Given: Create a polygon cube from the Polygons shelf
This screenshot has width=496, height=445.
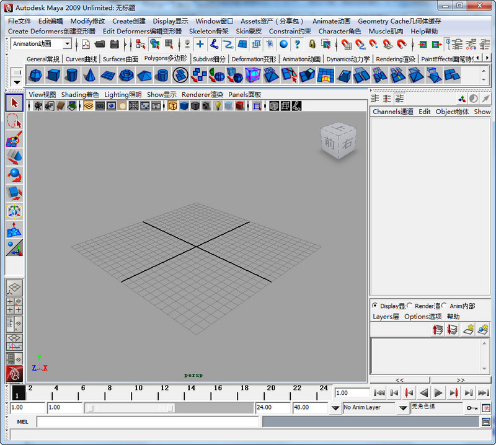Looking at the screenshot, I should tap(52, 74).
